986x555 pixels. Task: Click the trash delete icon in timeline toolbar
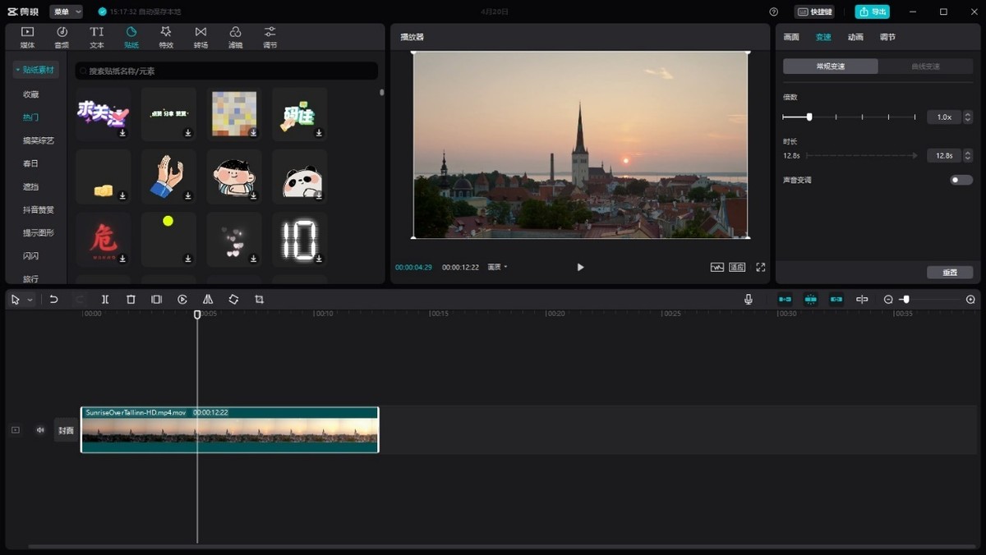coord(131,300)
